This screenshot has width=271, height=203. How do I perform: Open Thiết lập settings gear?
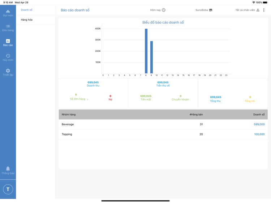(8, 72)
